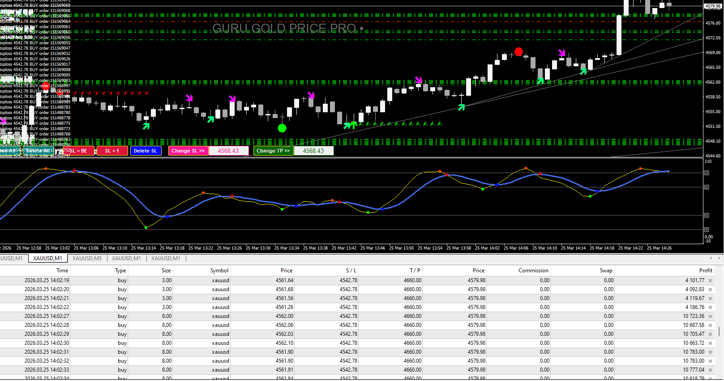Click the large red circle signal on chart
This screenshot has width=724, height=381.
[518, 52]
